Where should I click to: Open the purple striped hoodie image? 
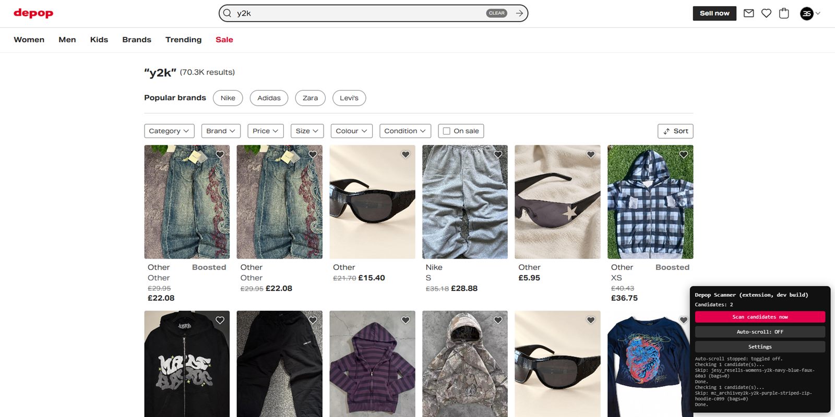[372, 364]
